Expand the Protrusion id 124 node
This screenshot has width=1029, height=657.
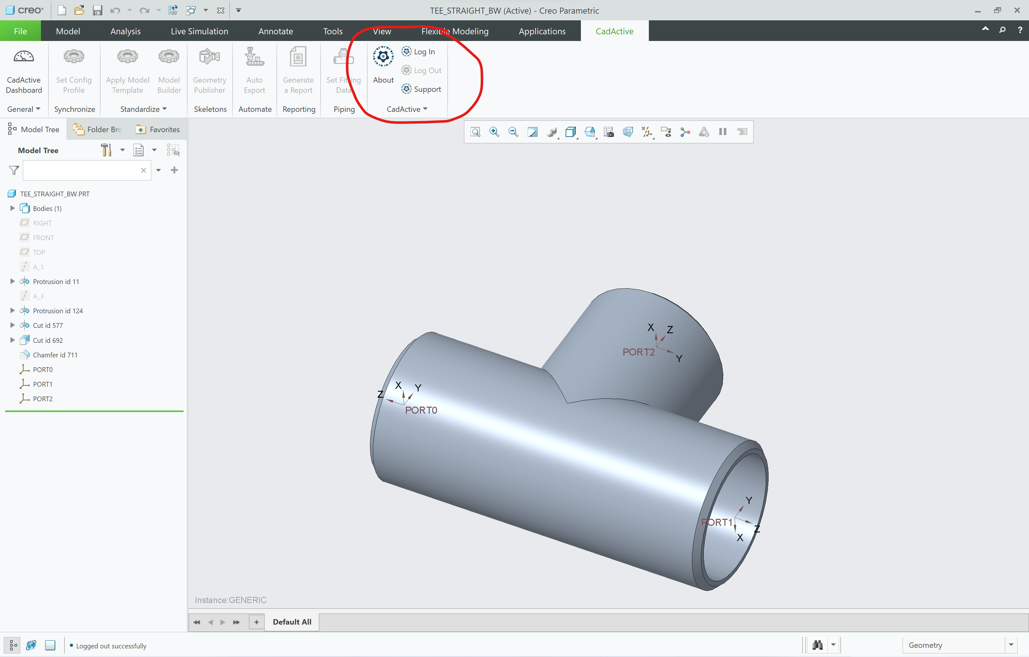(x=12, y=310)
